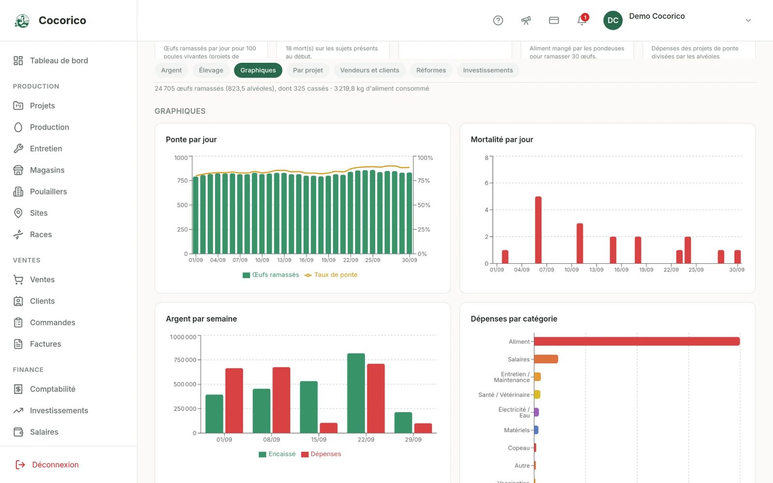Click the Dépenses par catégorie title

(514, 319)
